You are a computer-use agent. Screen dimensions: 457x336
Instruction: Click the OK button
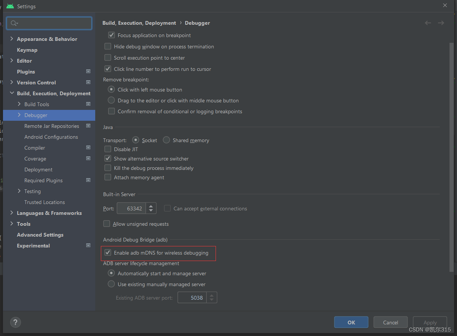(351, 322)
